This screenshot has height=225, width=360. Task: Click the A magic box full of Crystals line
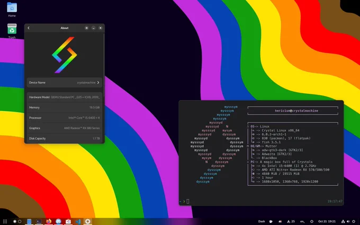point(286,162)
